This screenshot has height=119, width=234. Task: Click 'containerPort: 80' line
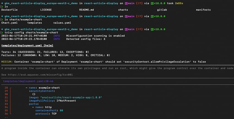click(49, 110)
